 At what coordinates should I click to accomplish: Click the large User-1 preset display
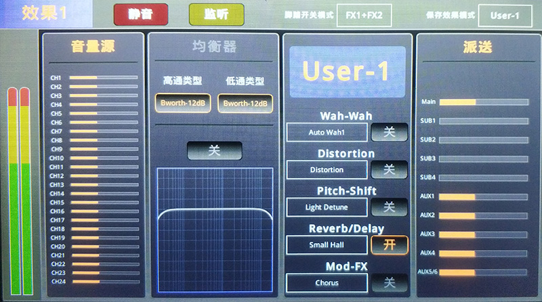pyautogui.click(x=348, y=70)
